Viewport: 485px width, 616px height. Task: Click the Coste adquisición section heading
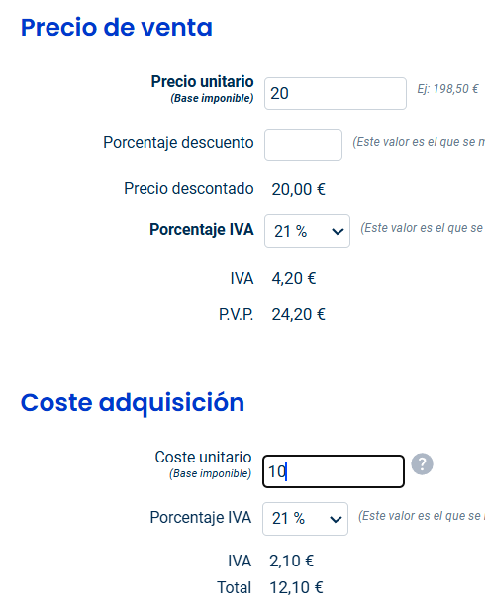[x=133, y=403]
